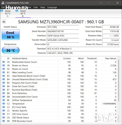Click the ID column header
Image resolution: width=122 pixels, height=125 pixels.
pyautogui.click(x=8, y=58)
